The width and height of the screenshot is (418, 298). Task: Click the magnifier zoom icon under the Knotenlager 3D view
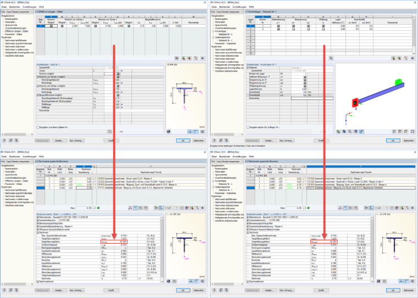pyautogui.click(x=350, y=131)
